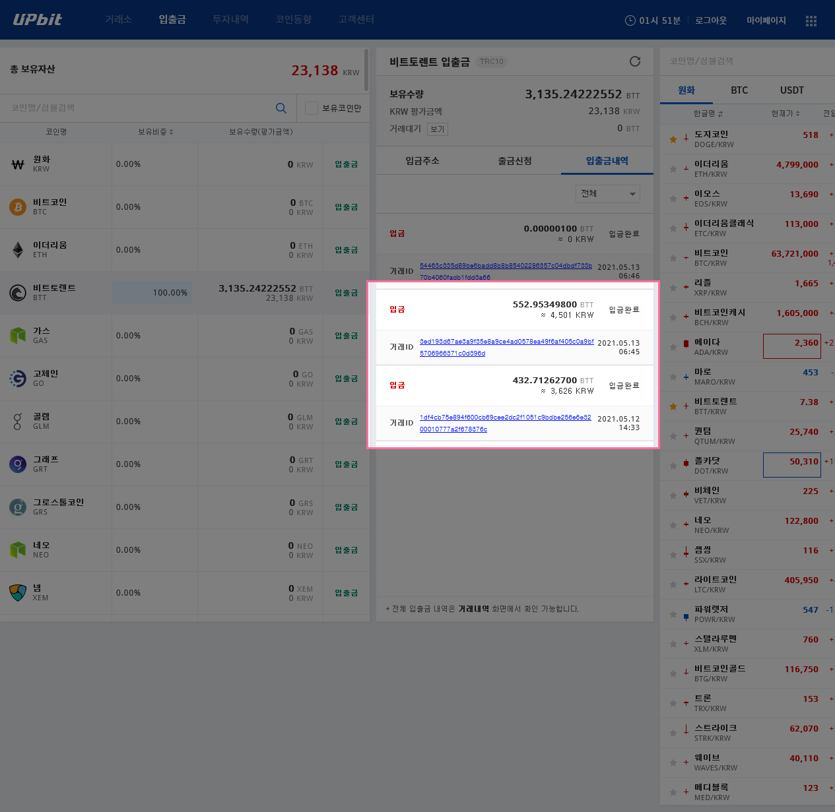Refresh the BitTorrent deposit panel

pyautogui.click(x=635, y=61)
